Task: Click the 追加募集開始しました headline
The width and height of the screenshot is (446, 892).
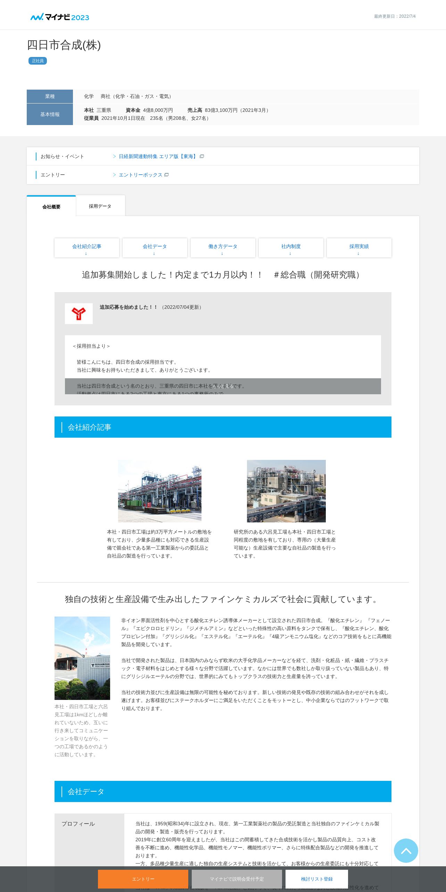Action: pyautogui.click(x=223, y=275)
